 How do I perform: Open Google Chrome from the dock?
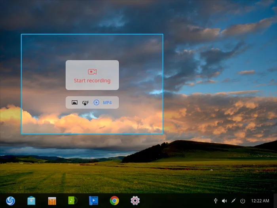pyautogui.click(x=114, y=200)
